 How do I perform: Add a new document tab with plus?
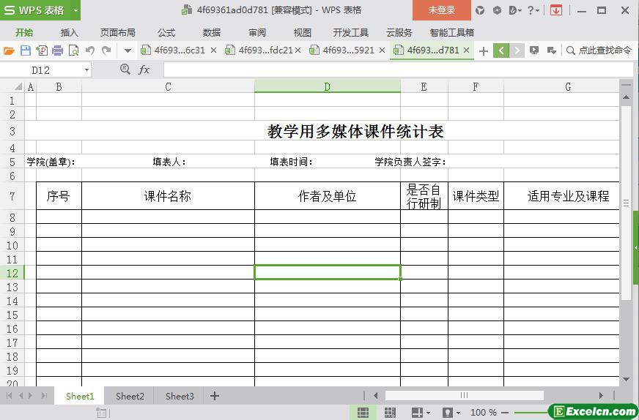click(x=484, y=51)
